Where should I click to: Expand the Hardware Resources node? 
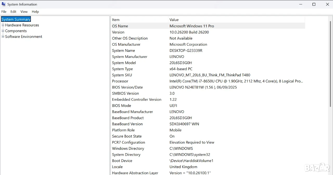pos(3,25)
